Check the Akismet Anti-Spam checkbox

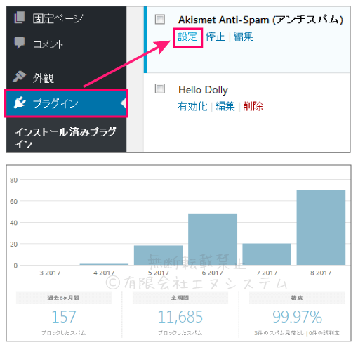tap(160, 19)
